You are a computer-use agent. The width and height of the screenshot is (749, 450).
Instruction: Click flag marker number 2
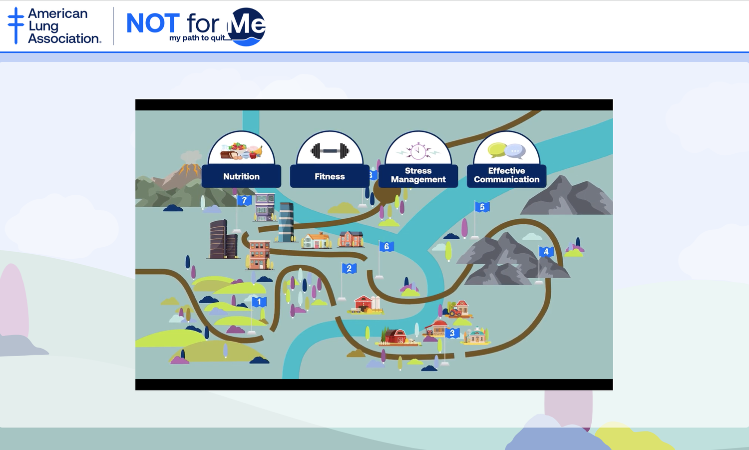point(349,269)
